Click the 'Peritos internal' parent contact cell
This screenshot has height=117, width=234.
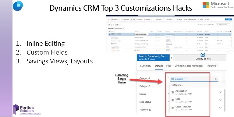pyautogui.click(x=178, y=47)
